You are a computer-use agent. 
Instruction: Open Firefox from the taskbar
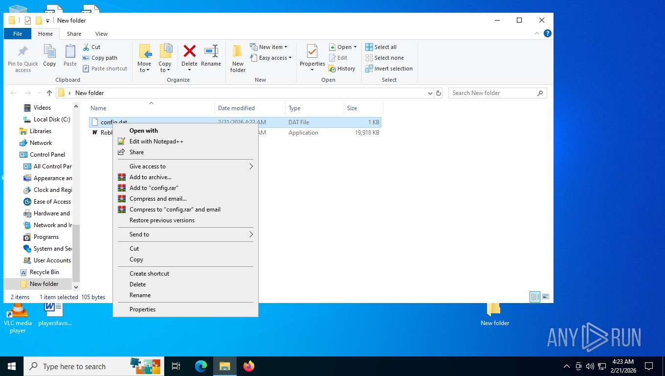click(249, 366)
